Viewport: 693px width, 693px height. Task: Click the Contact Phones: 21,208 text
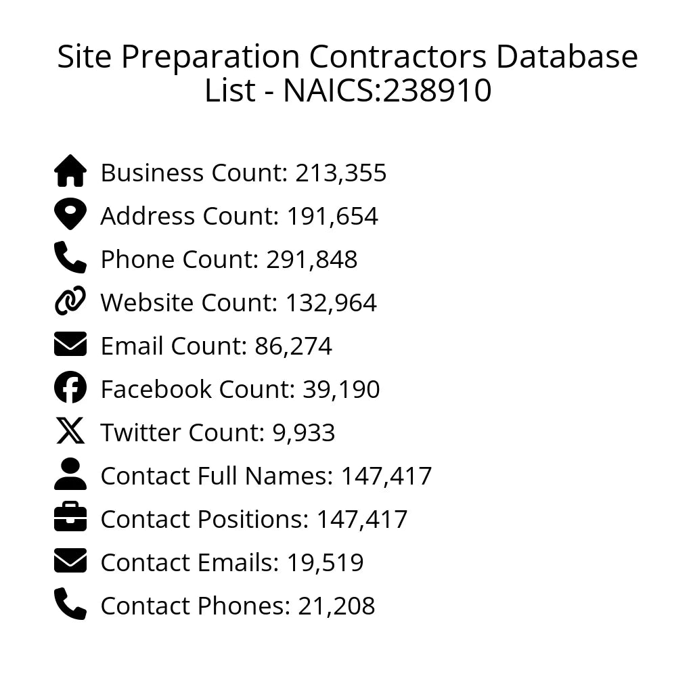(x=238, y=606)
